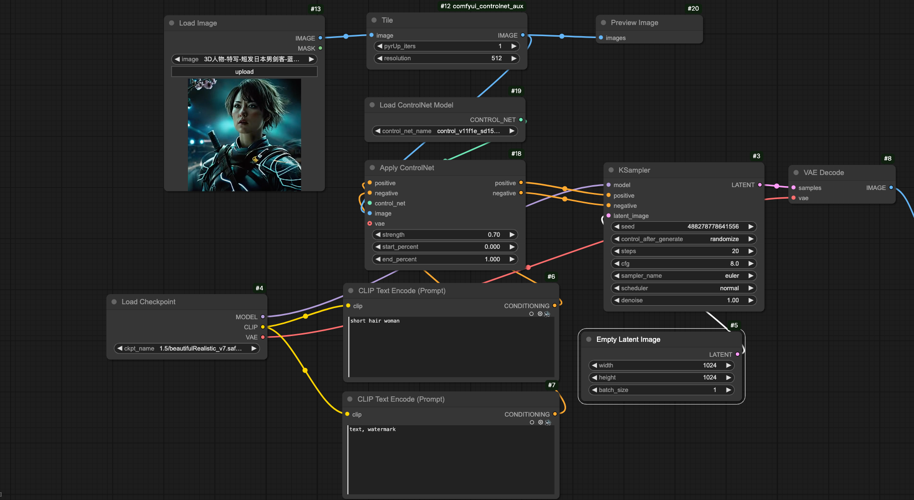Screen dimensions: 914x500
Task: Collapse the KSampler node via its title dot
Action: (x=611, y=170)
